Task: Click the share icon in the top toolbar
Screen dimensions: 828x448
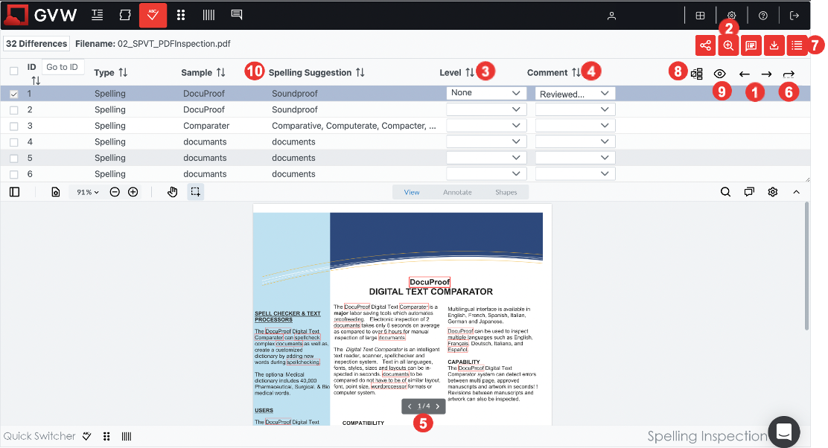Action: coord(704,45)
